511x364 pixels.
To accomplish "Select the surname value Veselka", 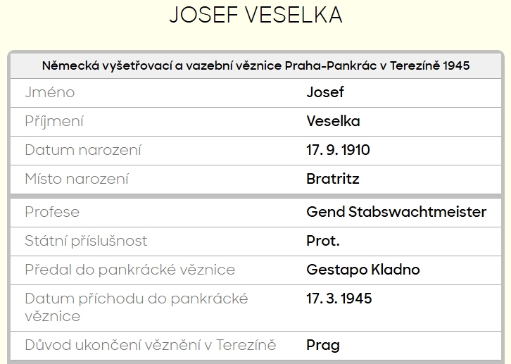I will coord(333,121).
